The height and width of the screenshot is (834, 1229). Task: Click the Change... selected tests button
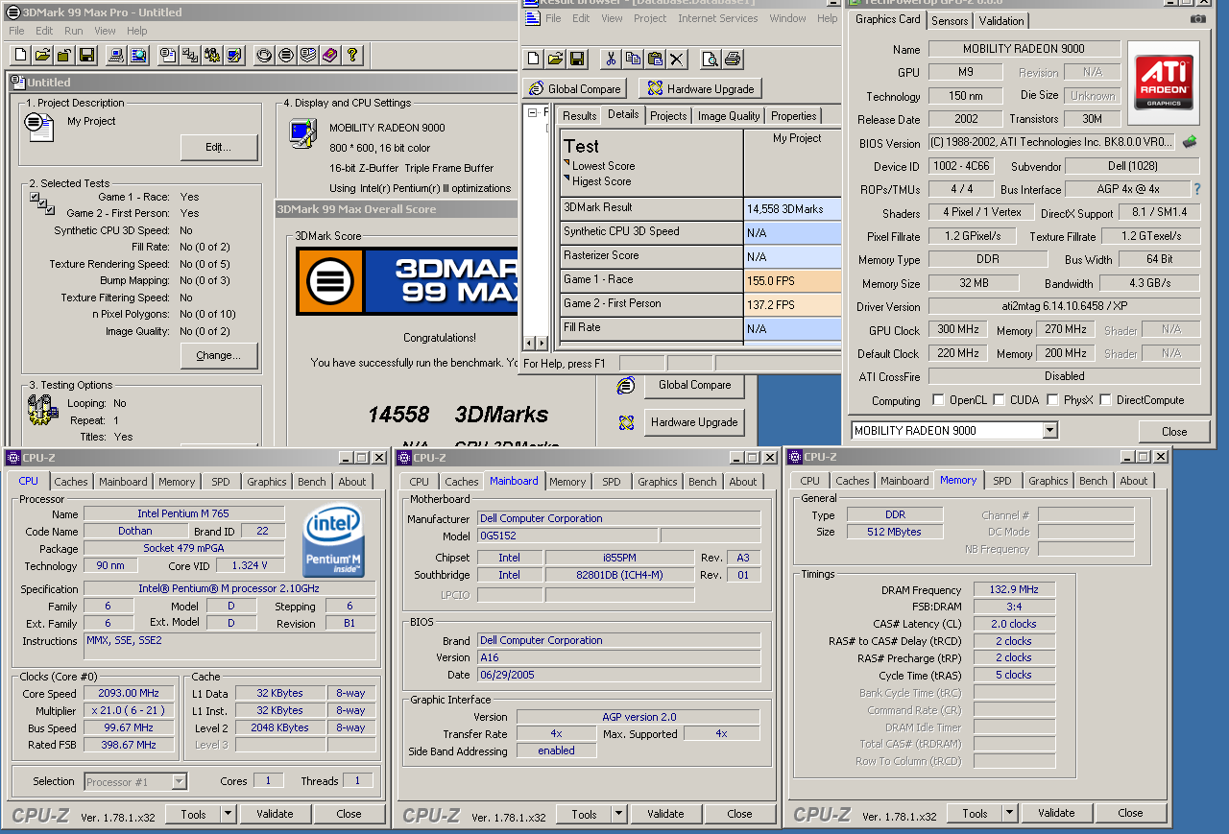[219, 355]
